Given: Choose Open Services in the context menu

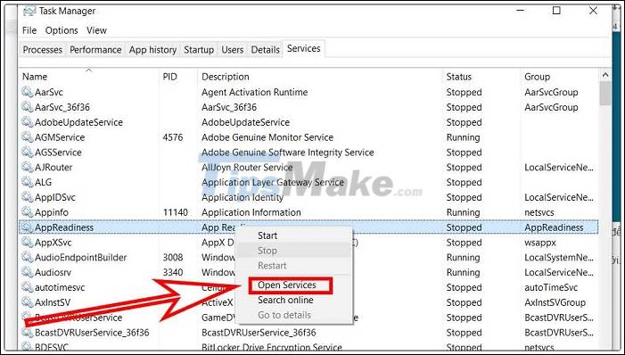Looking at the screenshot, I should pyautogui.click(x=287, y=285).
